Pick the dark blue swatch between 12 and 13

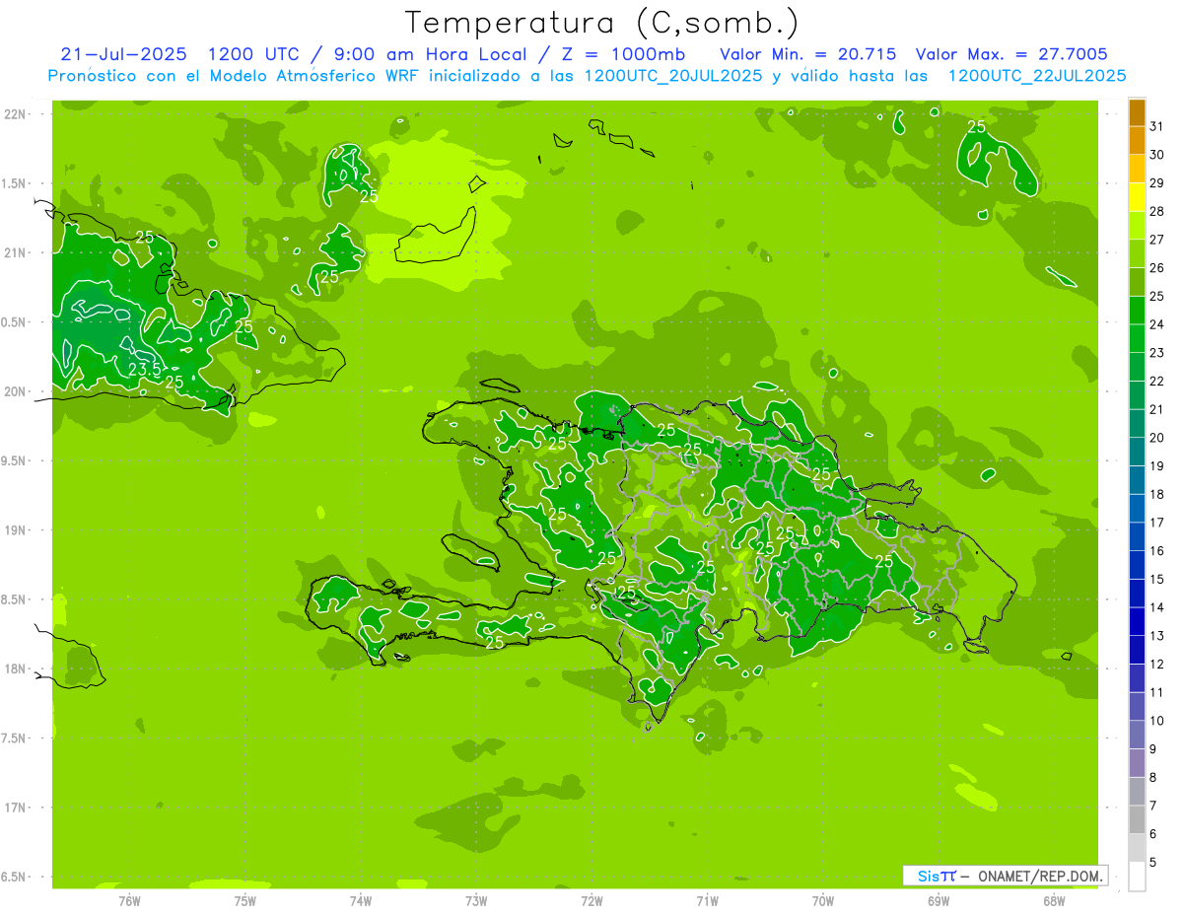(x=1137, y=650)
